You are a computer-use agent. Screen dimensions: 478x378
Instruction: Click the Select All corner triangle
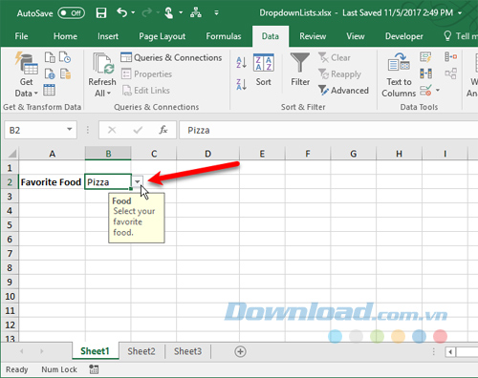(11, 154)
